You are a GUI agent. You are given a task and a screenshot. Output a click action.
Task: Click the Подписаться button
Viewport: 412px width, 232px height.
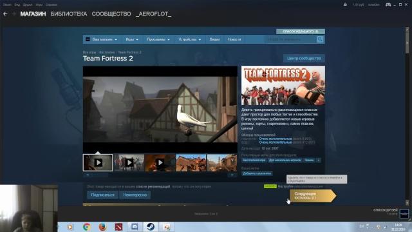tap(103, 195)
